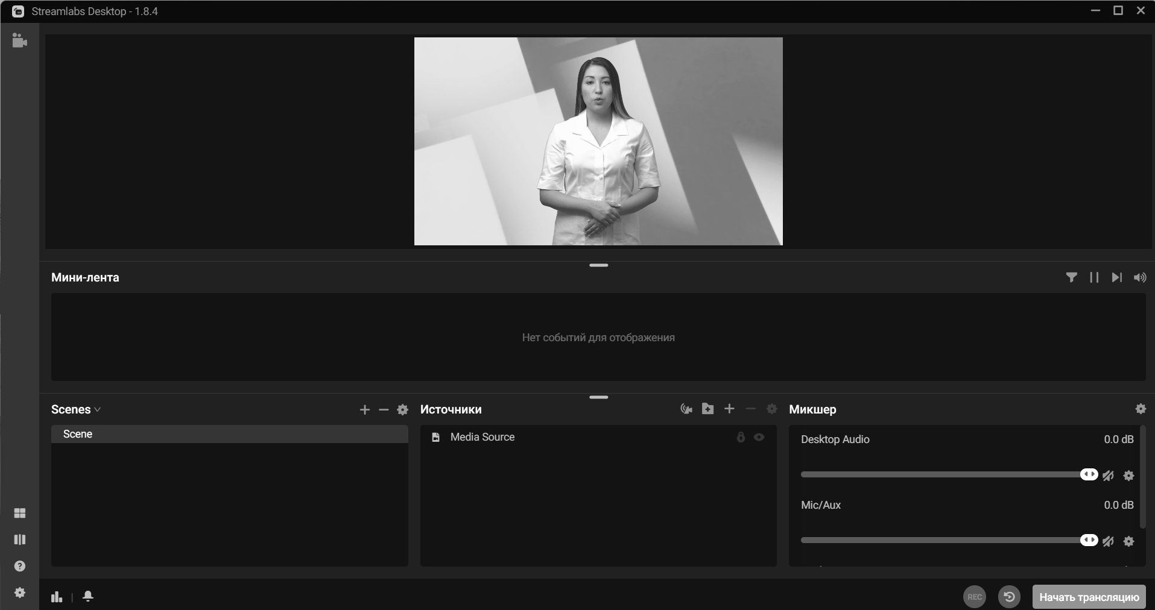
Task: Open the filters icon above Мини-лента
Action: 1072,277
